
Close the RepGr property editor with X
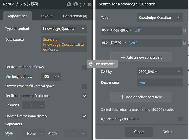89,4
